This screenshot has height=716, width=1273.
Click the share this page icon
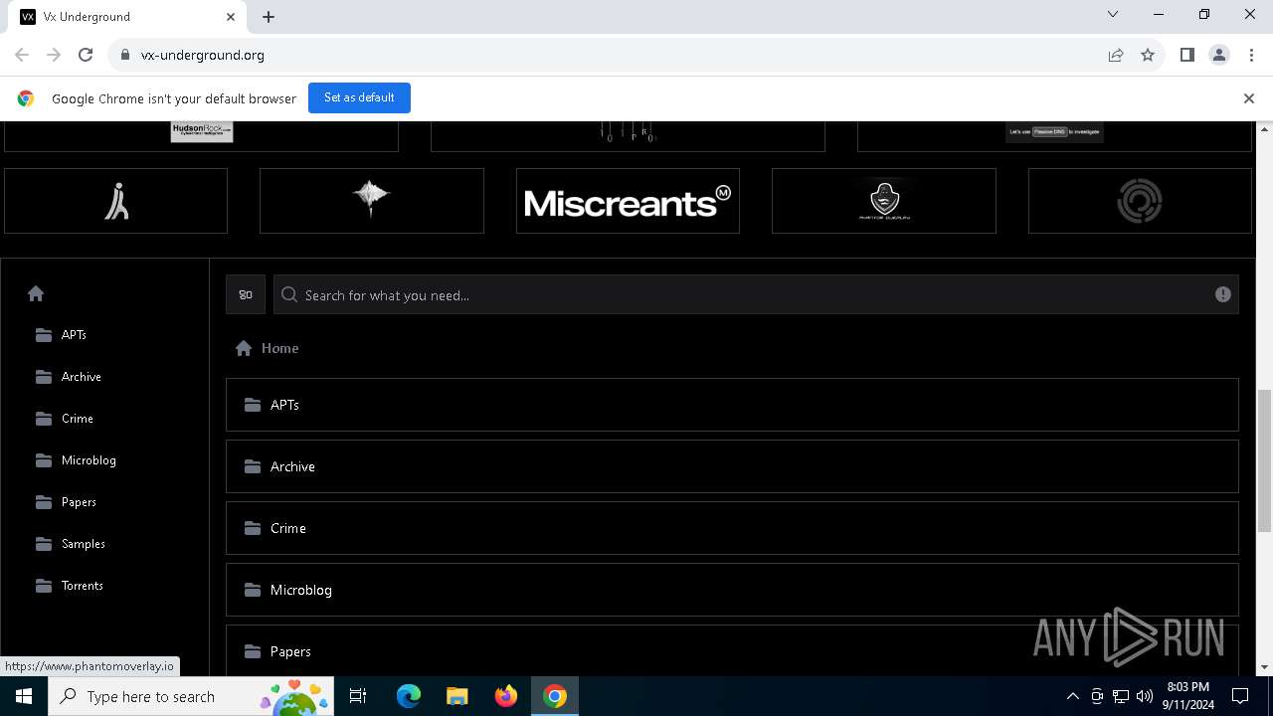tap(1116, 55)
